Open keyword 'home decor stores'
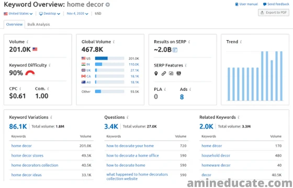Screen dimensions: 293x188 pos(27,156)
